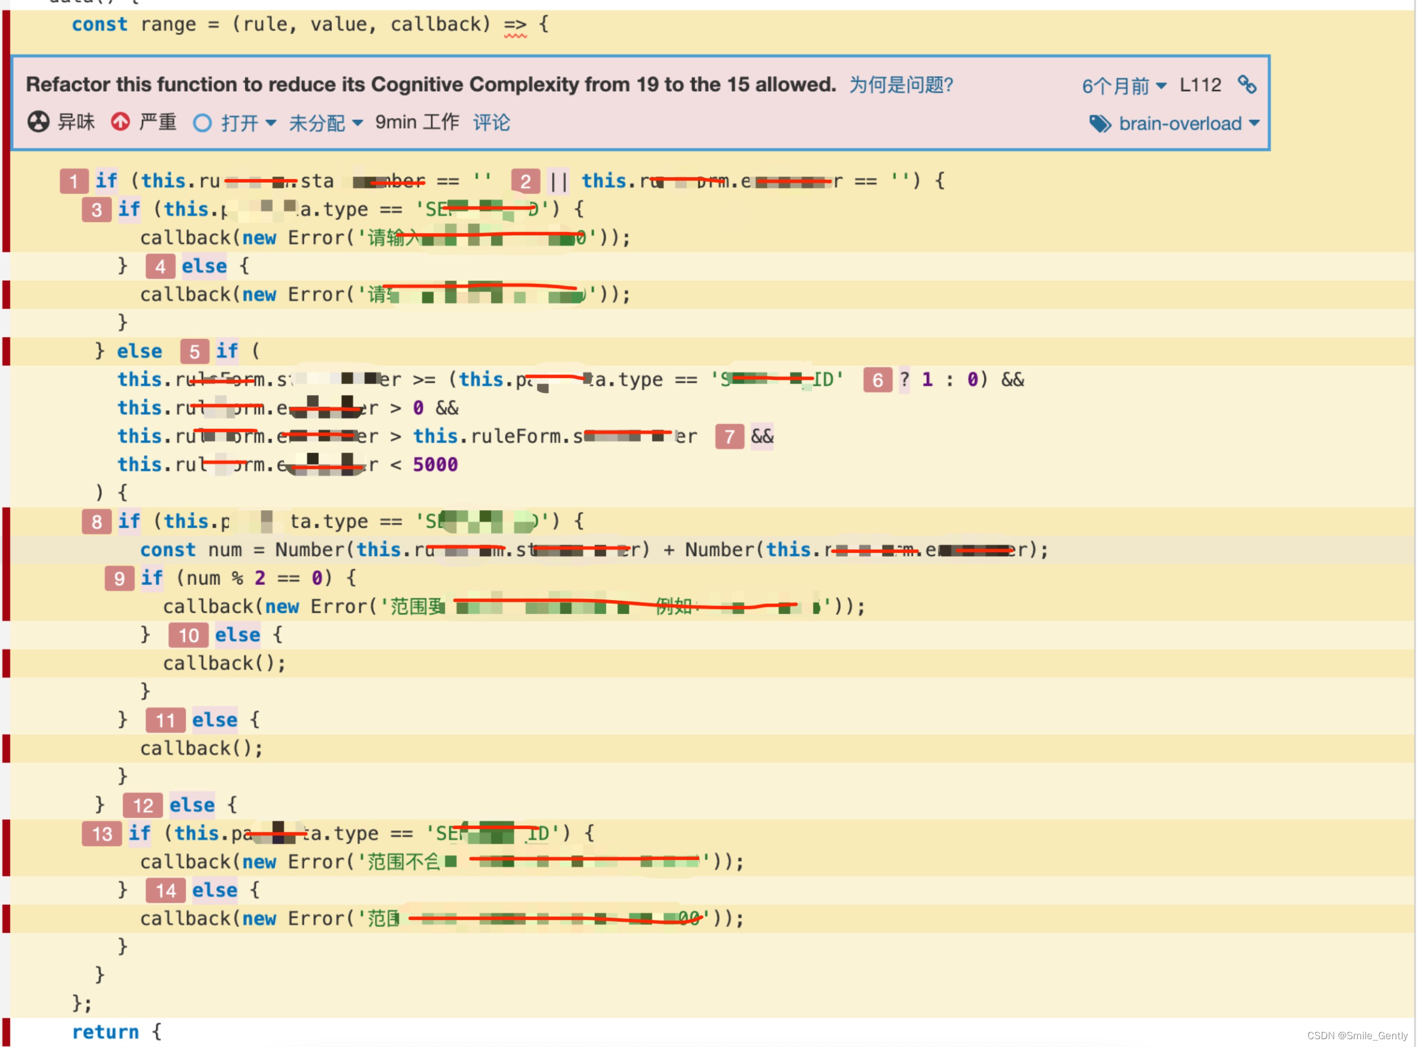Image resolution: width=1417 pixels, height=1047 pixels.
Task: Click the red severity arrow icon beside 严重
Action: 120,122
